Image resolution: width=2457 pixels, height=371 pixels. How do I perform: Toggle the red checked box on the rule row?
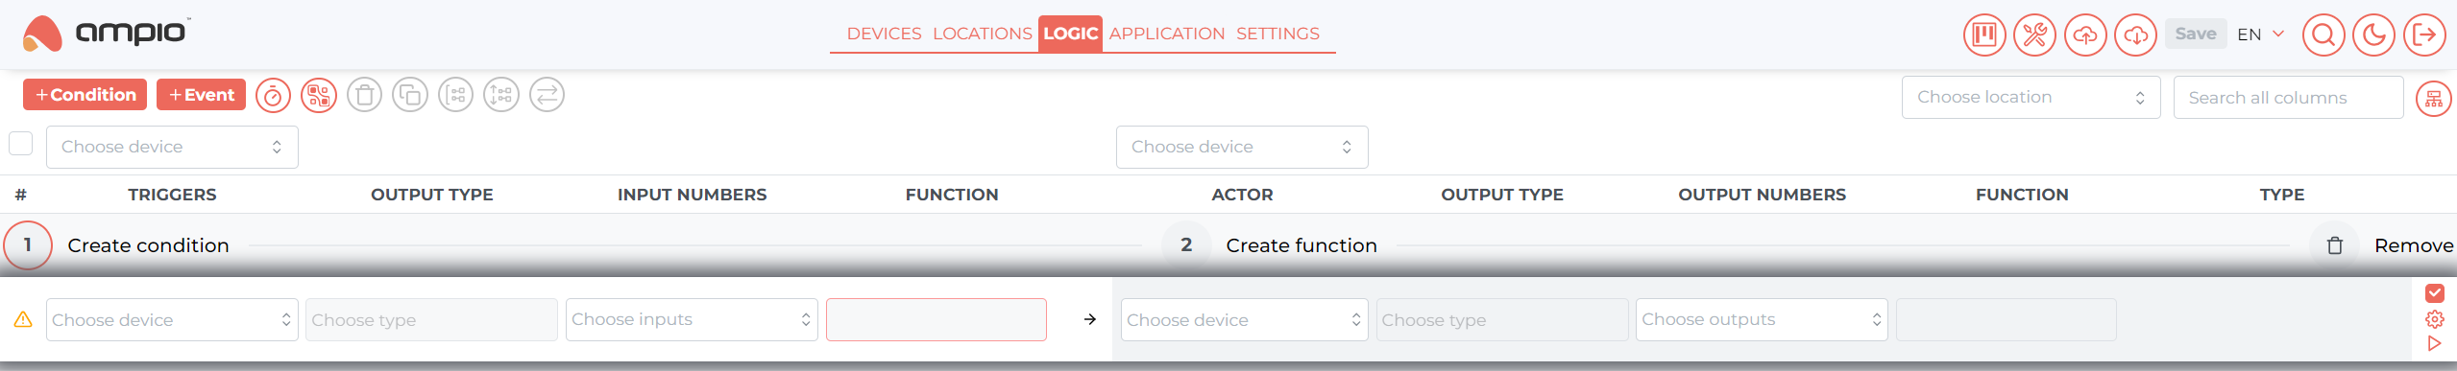2434,293
